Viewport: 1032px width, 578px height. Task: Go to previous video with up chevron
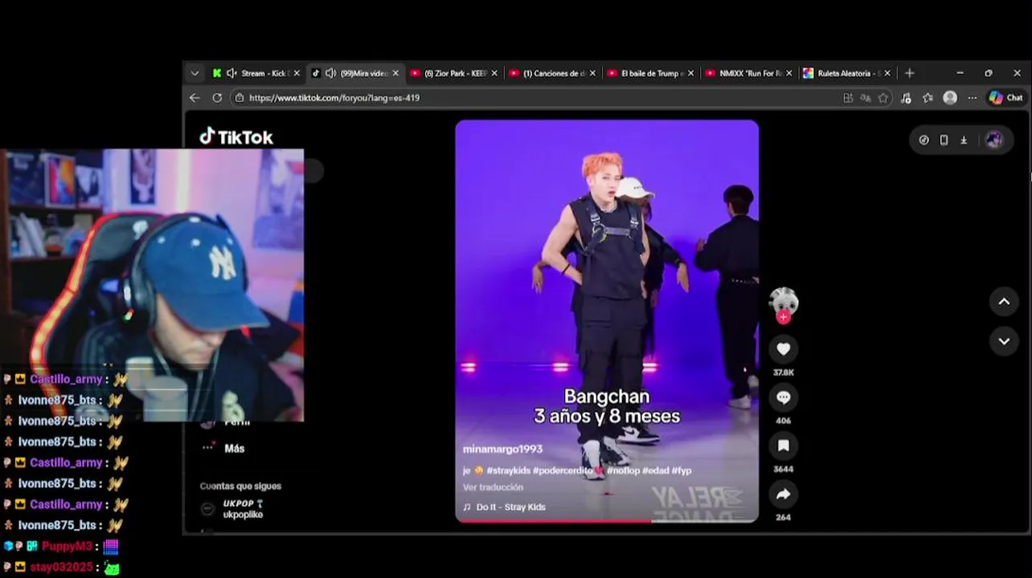pyautogui.click(x=1004, y=302)
